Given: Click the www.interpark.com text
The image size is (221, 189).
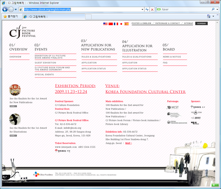Looking at the screenshot, I should point(66,147).
